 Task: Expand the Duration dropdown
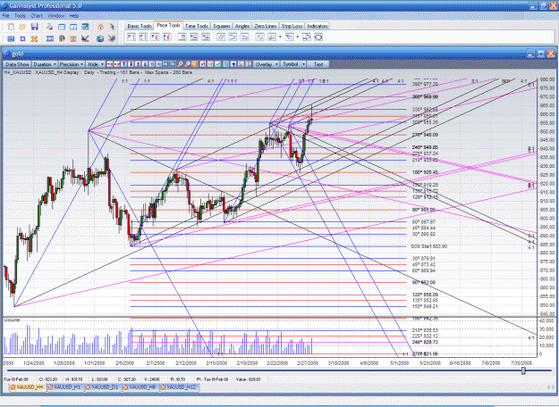pyautogui.click(x=45, y=64)
